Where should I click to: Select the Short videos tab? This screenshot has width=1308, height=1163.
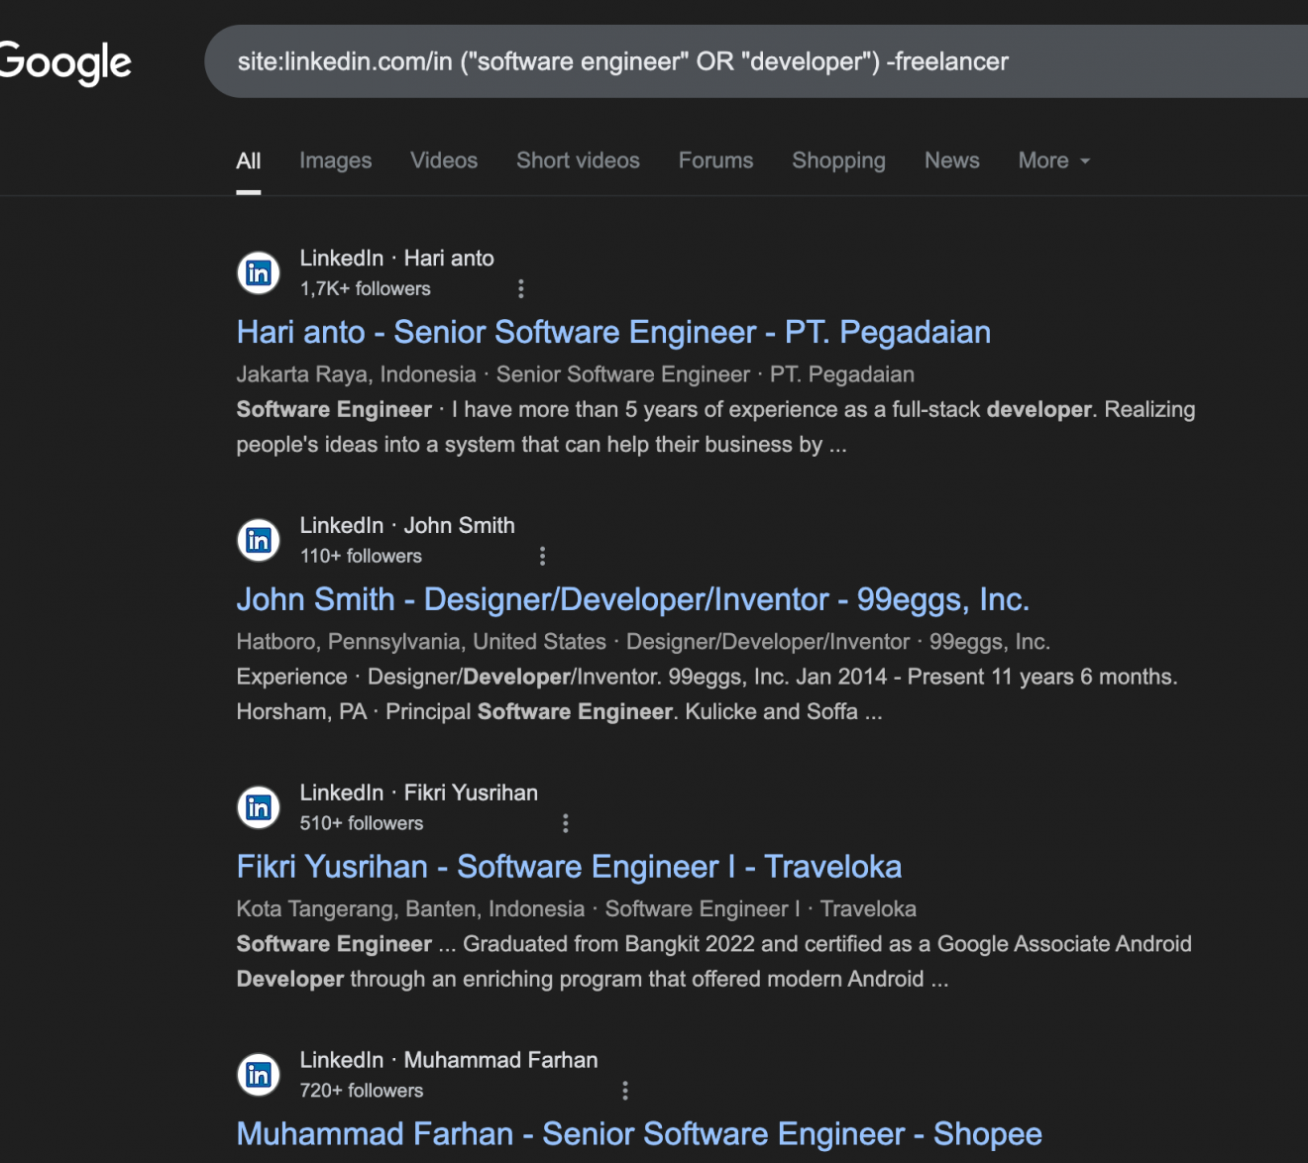(x=577, y=159)
